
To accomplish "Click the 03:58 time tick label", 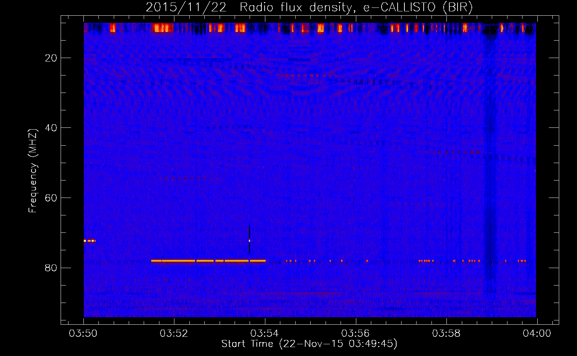I will [x=446, y=334].
